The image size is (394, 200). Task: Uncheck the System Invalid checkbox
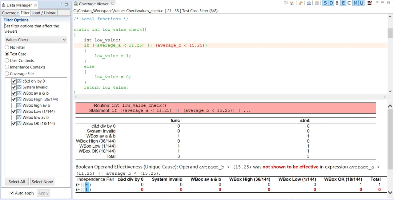coord(14,87)
